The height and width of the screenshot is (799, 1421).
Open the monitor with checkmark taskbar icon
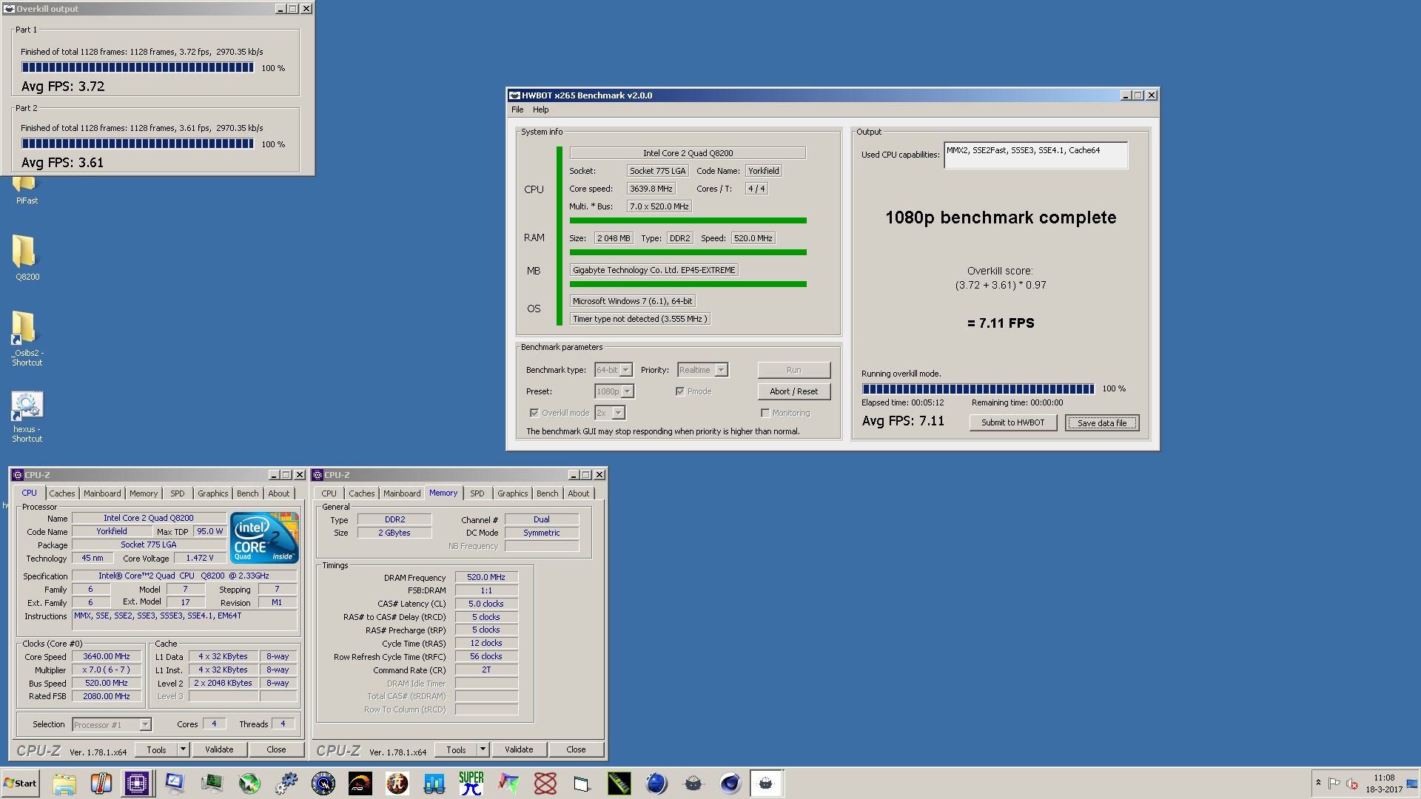(175, 783)
